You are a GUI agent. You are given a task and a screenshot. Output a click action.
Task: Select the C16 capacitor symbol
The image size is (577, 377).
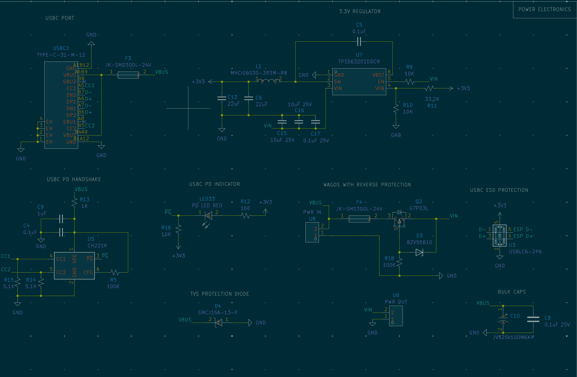tap(299, 122)
